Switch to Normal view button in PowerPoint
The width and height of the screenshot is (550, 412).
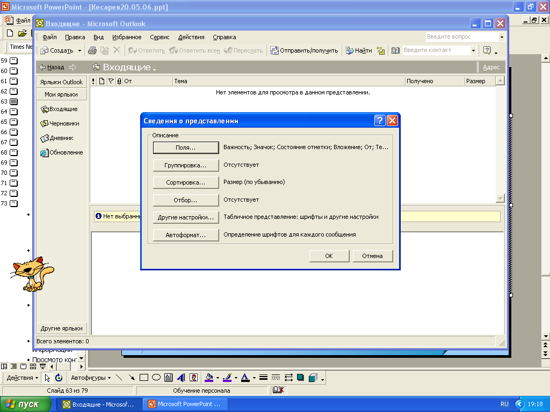4,366
